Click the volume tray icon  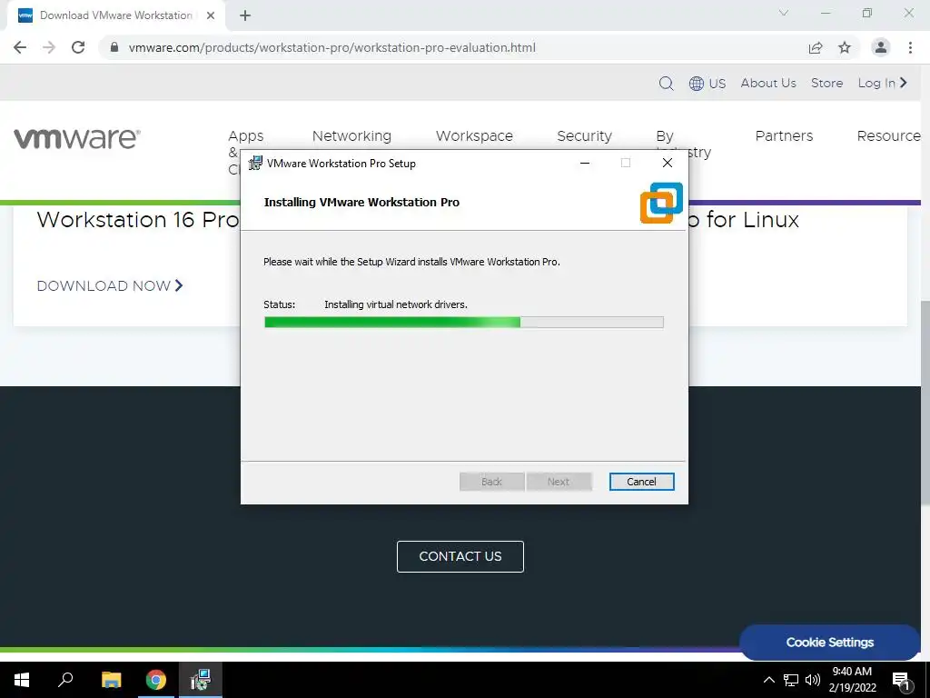pyautogui.click(x=813, y=680)
